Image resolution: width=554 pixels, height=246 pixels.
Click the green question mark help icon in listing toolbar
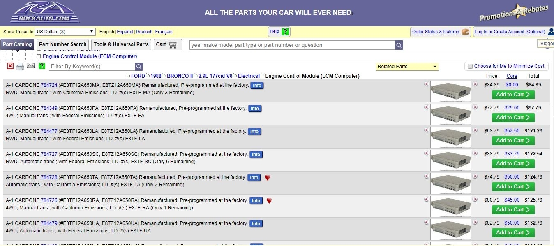[42, 66]
